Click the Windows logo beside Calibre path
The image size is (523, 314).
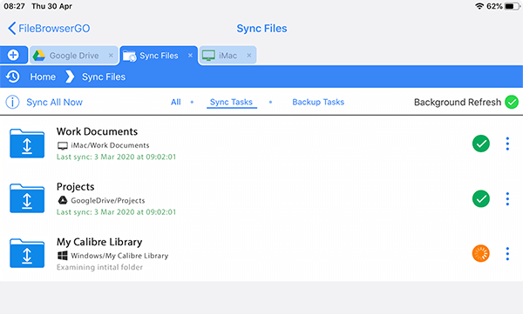(x=63, y=256)
